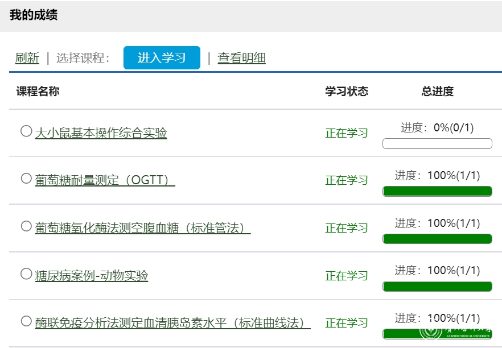
Task: Open the 查看明细 details link
Action: [x=241, y=58]
